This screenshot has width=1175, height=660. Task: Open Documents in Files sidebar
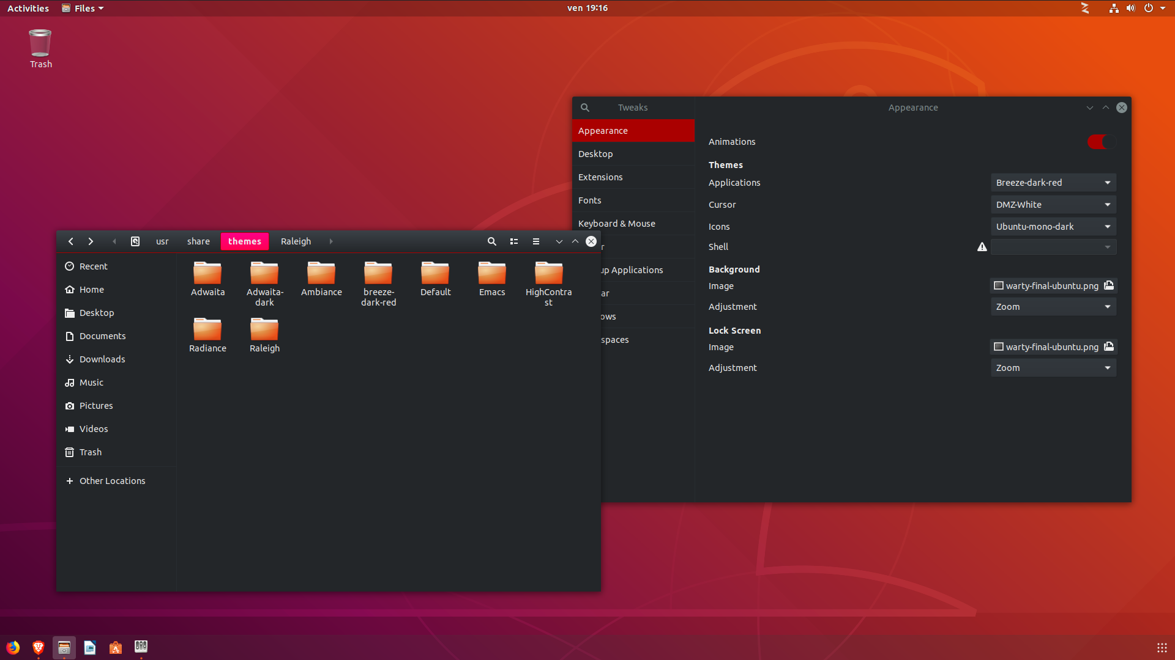116,336
